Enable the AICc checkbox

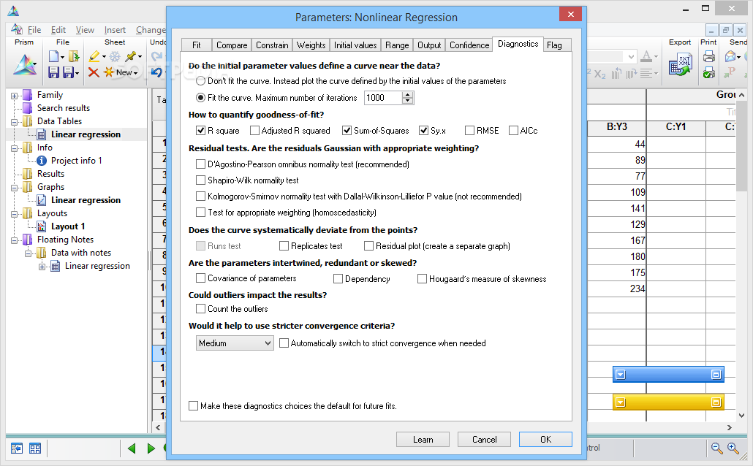coord(513,131)
